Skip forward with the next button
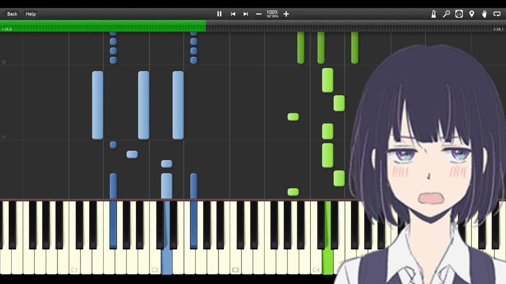This screenshot has height=284, width=506. click(x=245, y=14)
